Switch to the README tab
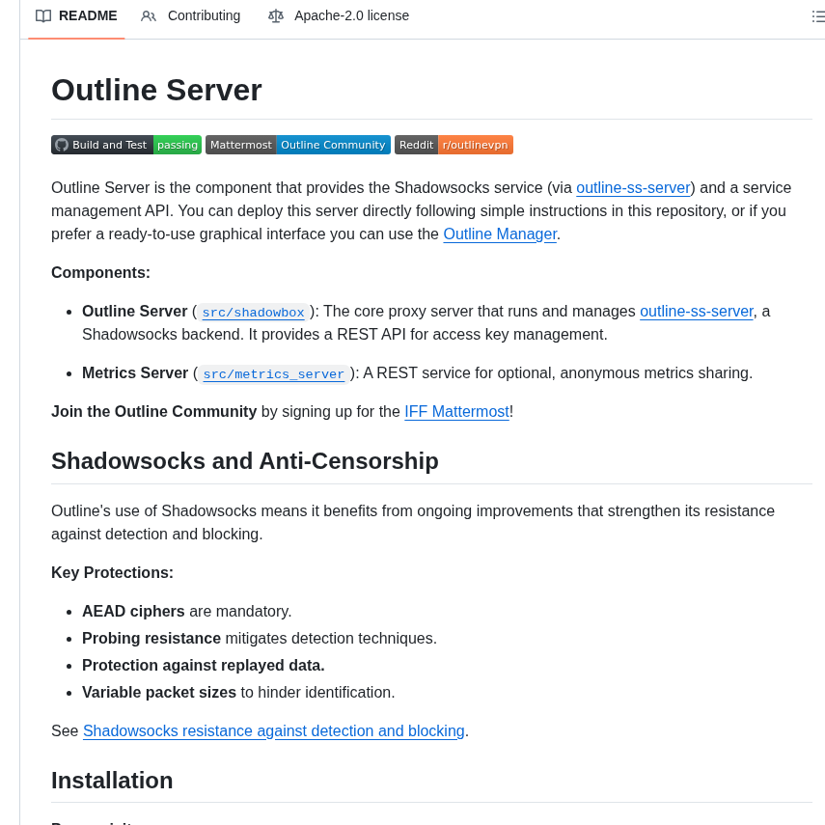 coord(87,16)
